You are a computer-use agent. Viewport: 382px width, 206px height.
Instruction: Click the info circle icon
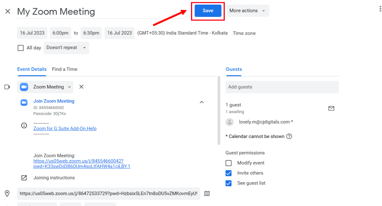pyautogui.click(x=24, y=126)
